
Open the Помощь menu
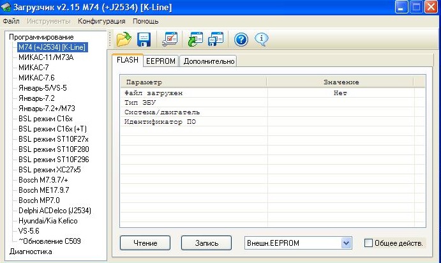tap(146, 21)
